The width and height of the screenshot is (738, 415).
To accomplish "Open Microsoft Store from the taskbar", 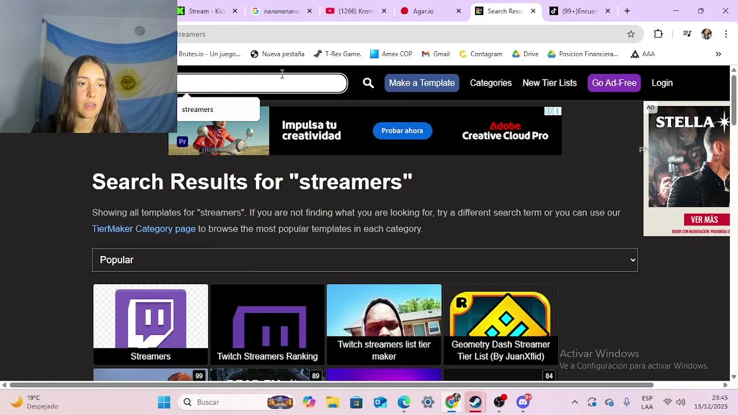I will pyautogui.click(x=356, y=402).
